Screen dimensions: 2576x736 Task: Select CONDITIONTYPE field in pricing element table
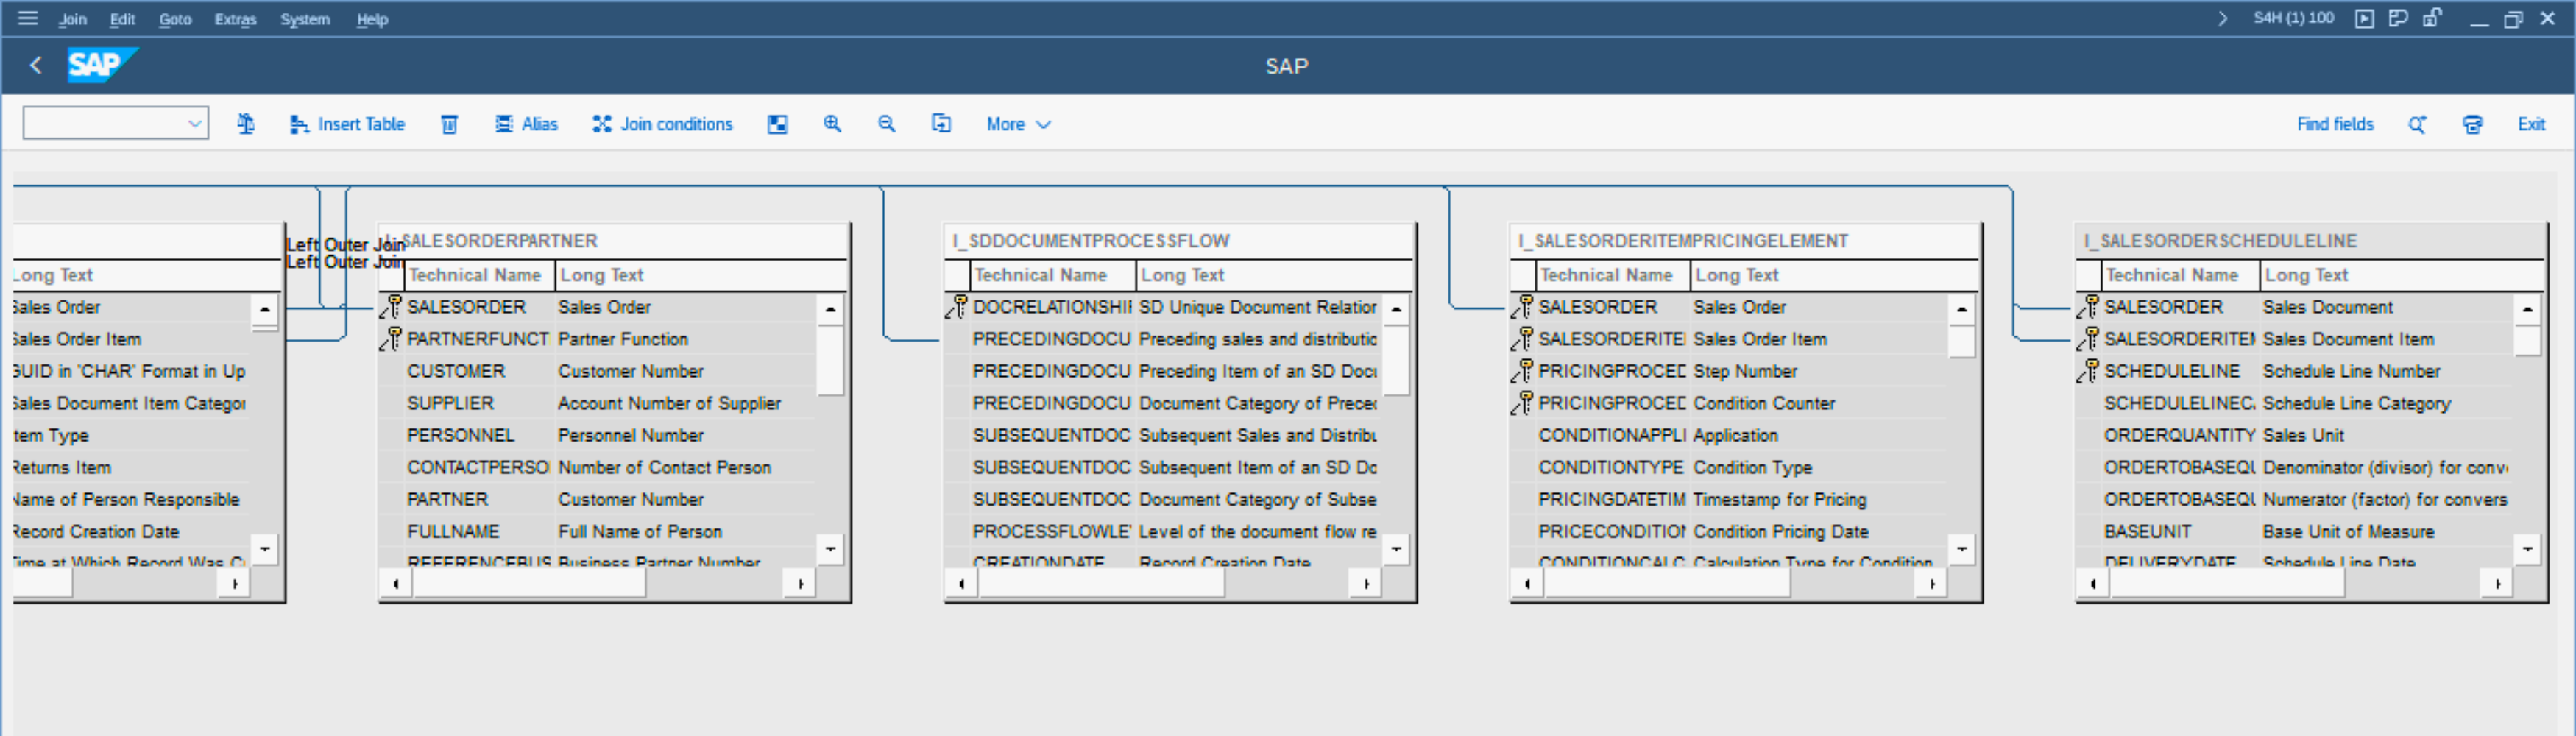[1610, 467]
